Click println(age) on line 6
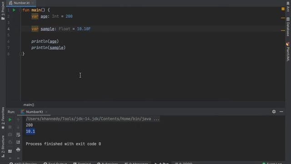The image size is (291, 164). 45,41
